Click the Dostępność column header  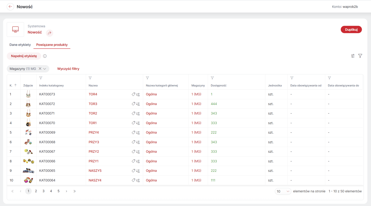219,86
